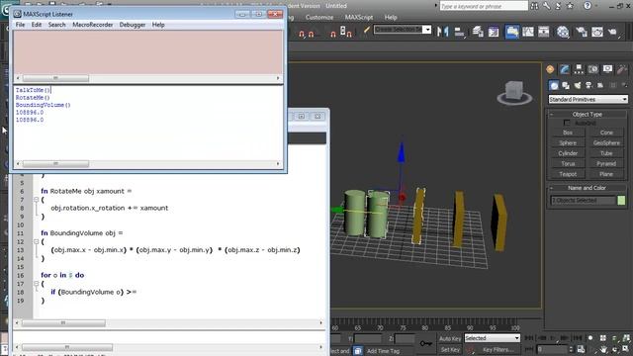Click the current frame number field

point(552,349)
